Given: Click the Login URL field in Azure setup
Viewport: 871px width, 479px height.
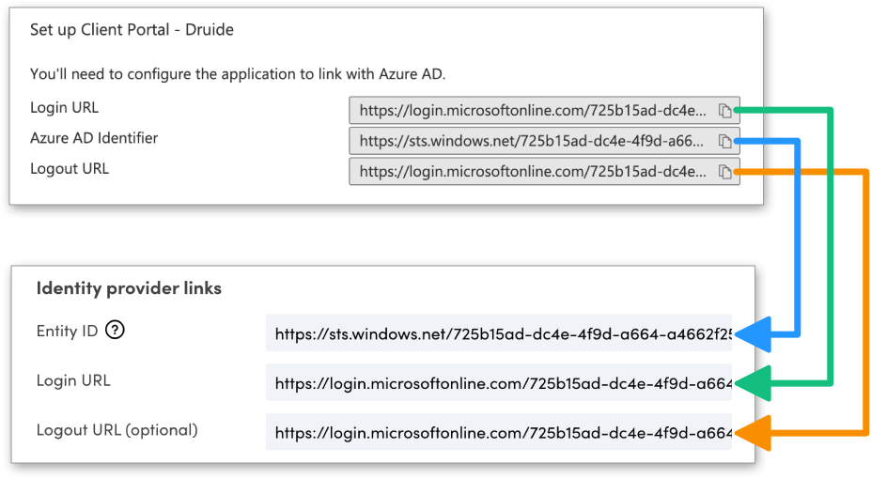Looking at the screenshot, I should [x=531, y=111].
